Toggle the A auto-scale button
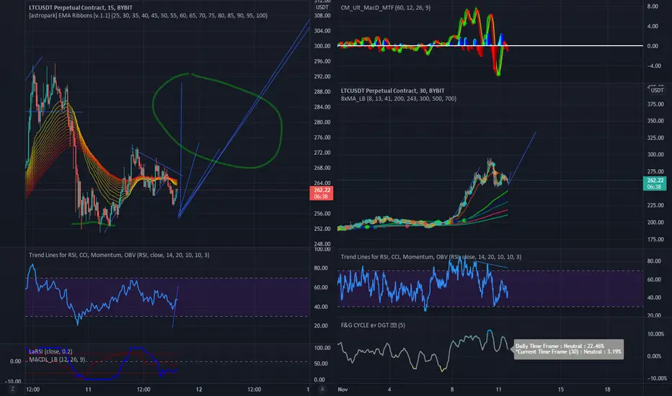The image size is (672, 396). (322, 389)
